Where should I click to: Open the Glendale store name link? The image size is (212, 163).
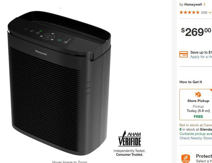[x=206, y=129]
